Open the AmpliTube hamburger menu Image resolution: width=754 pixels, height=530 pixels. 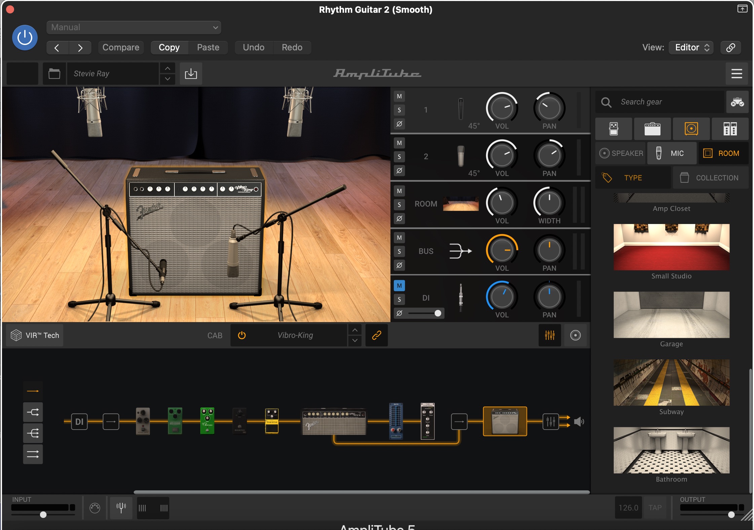click(737, 74)
